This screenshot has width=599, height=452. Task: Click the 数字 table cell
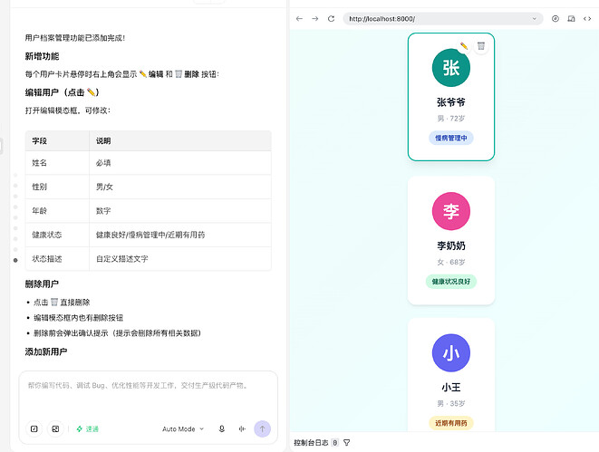tap(180, 211)
